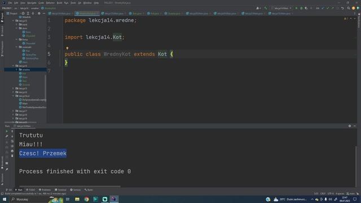Collapse the lekcja14 folder arrow in tree

tap(13, 66)
